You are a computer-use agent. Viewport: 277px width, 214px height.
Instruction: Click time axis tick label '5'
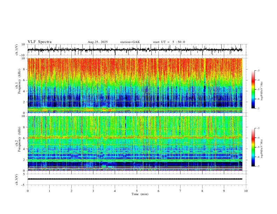pyautogui.click(x=137, y=191)
